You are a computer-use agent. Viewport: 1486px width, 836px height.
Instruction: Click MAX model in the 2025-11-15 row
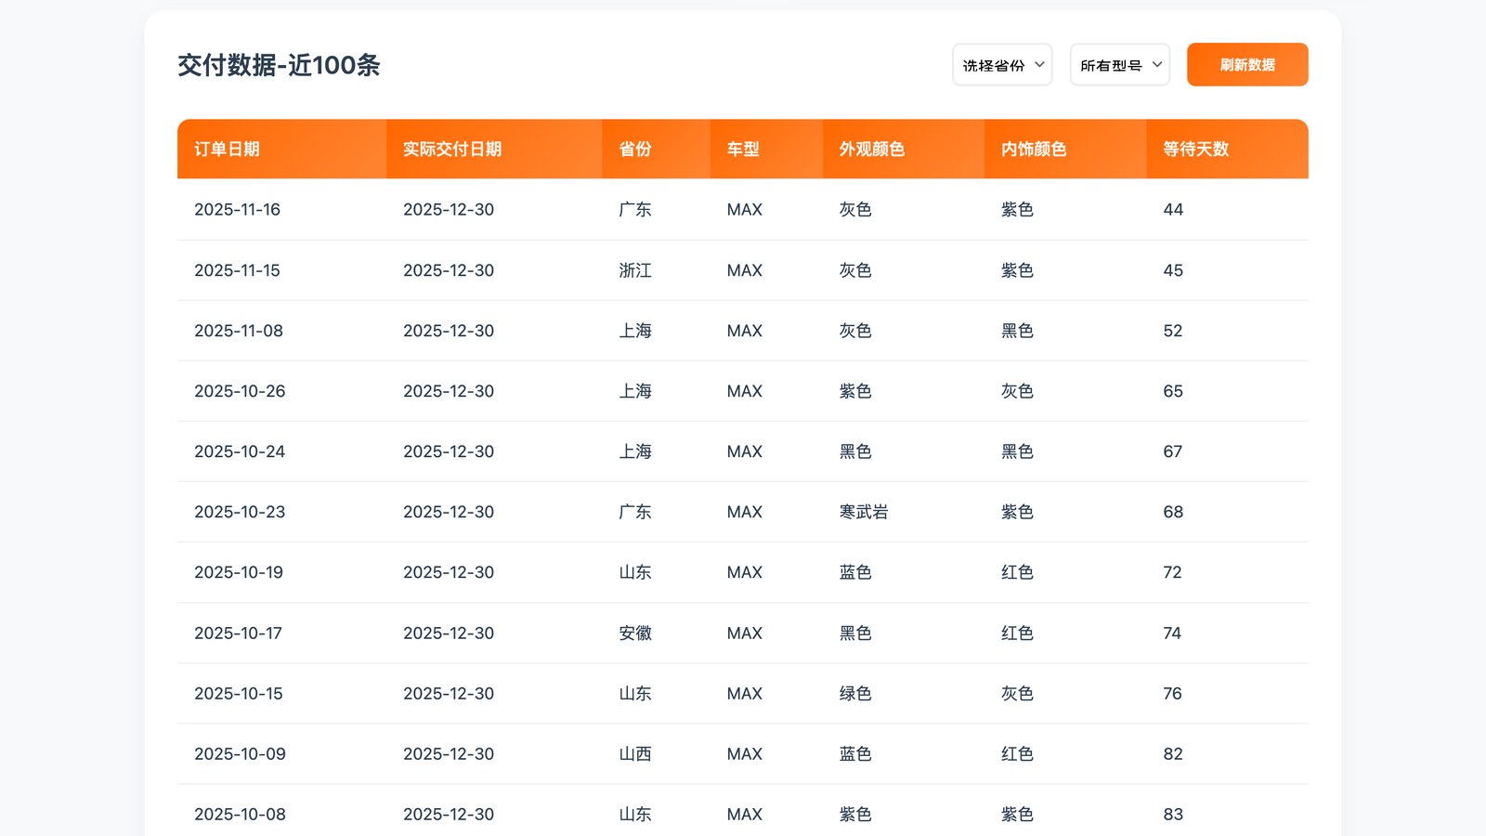tap(744, 270)
